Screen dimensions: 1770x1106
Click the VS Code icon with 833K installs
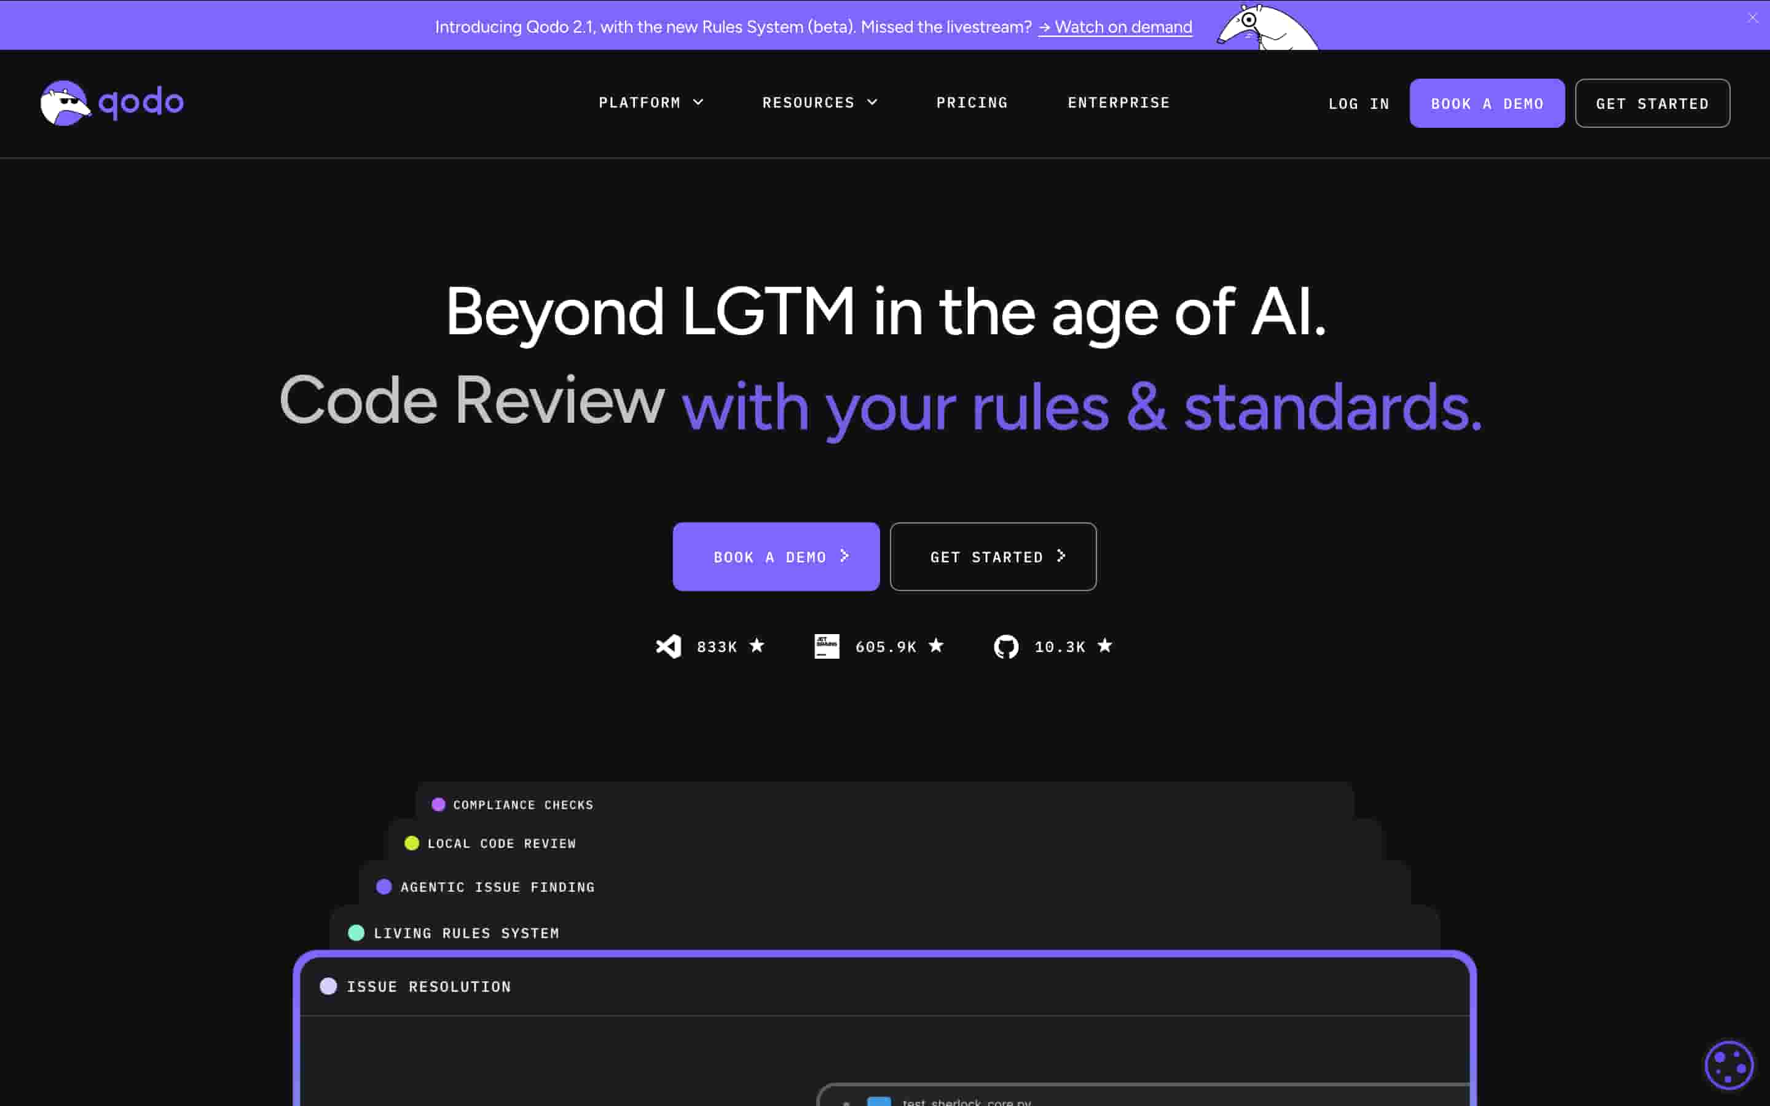point(668,646)
